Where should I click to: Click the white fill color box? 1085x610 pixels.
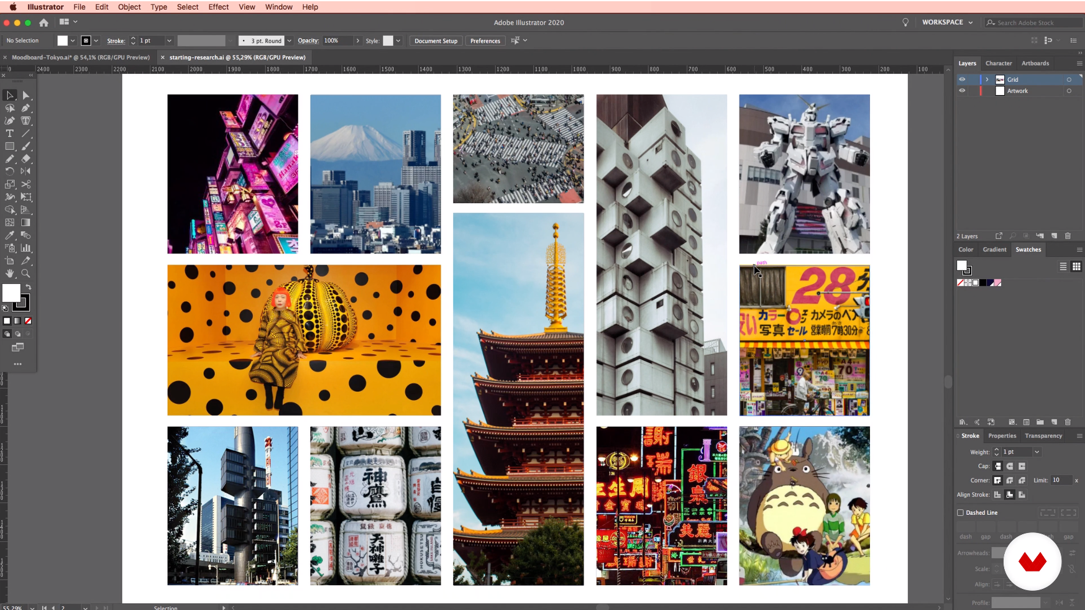[11, 293]
